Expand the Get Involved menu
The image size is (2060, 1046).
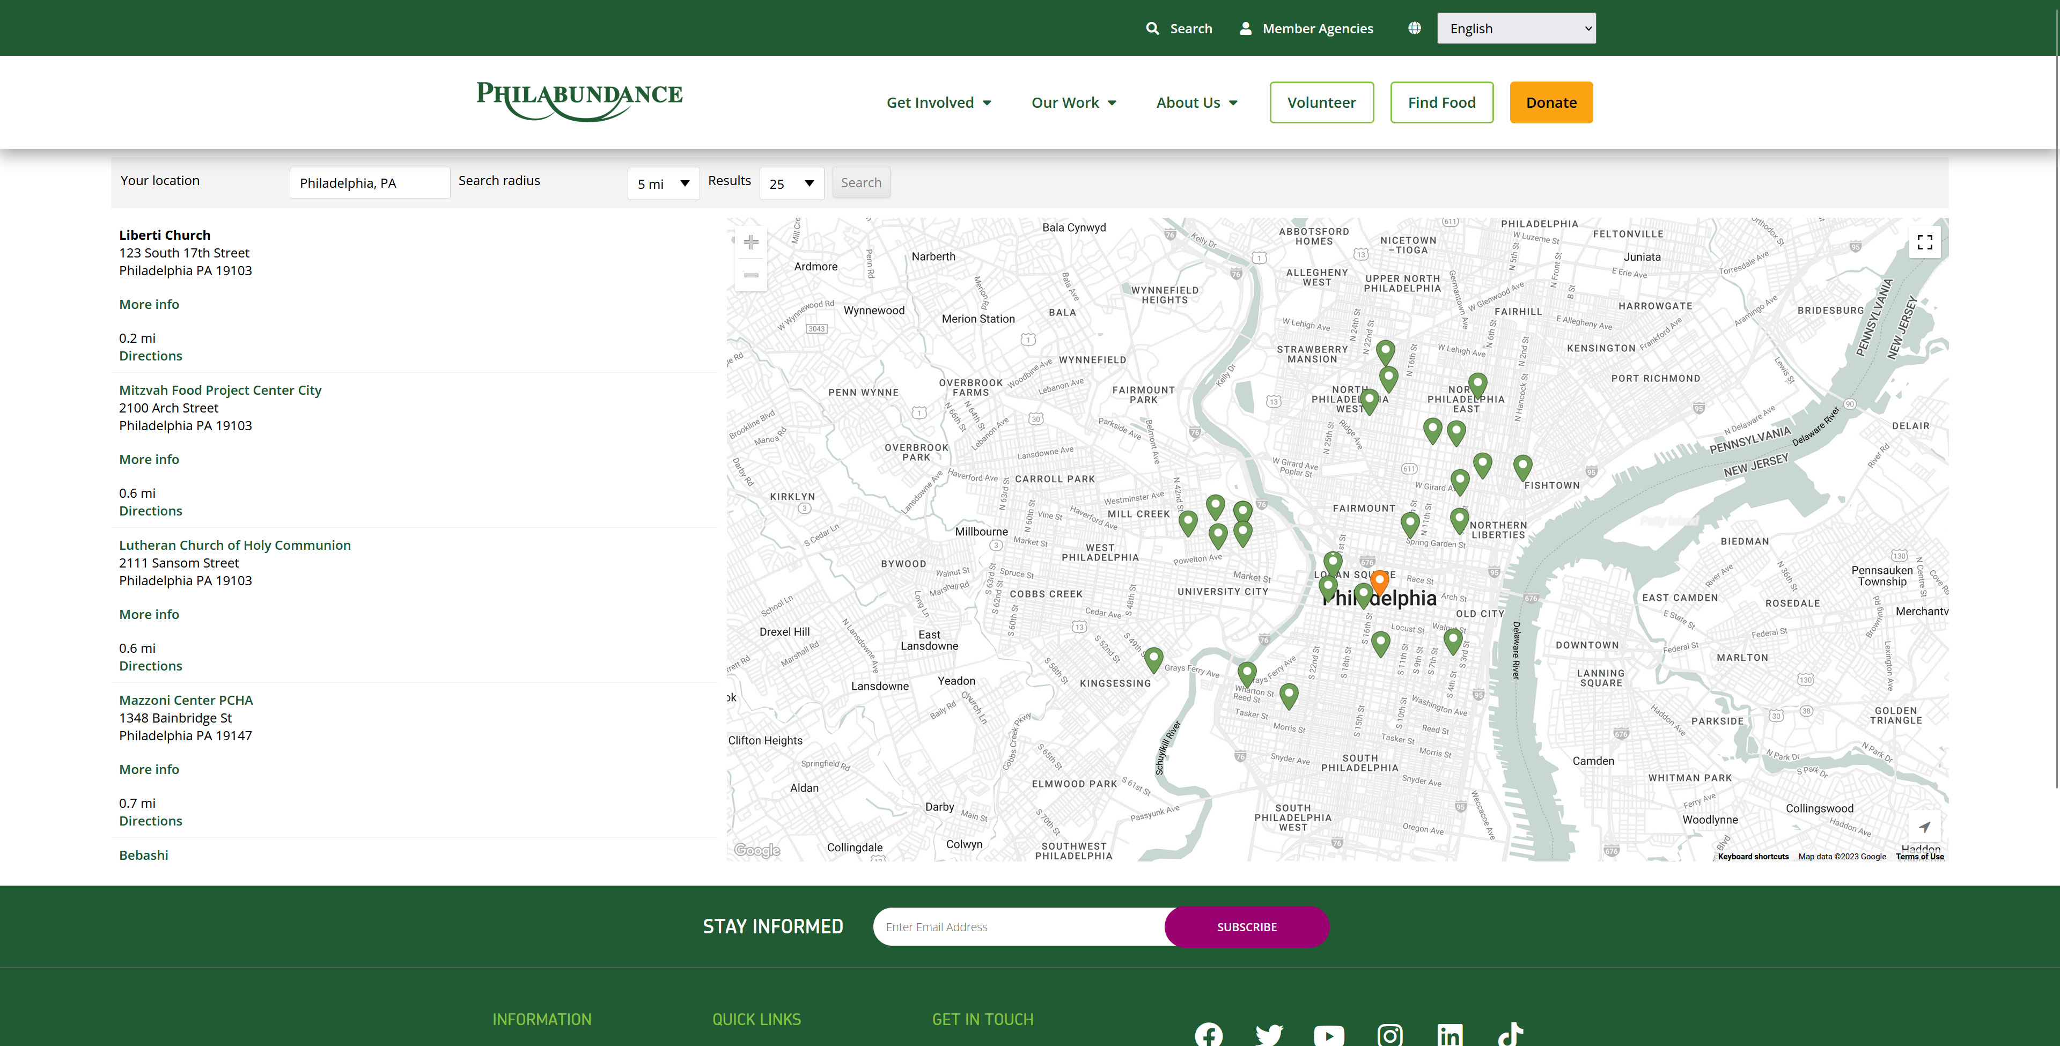coord(939,102)
